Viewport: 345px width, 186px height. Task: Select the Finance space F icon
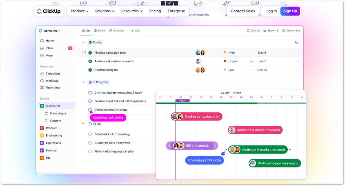click(42, 151)
